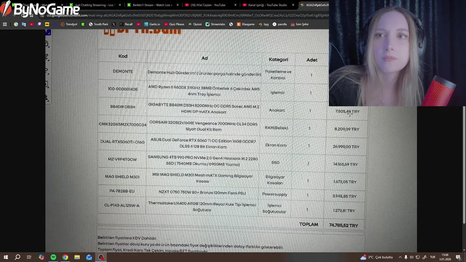Open the OBS Studio taskbar icon
Image resolution: width=466 pixels, height=262 pixels.
coord(101,257)
